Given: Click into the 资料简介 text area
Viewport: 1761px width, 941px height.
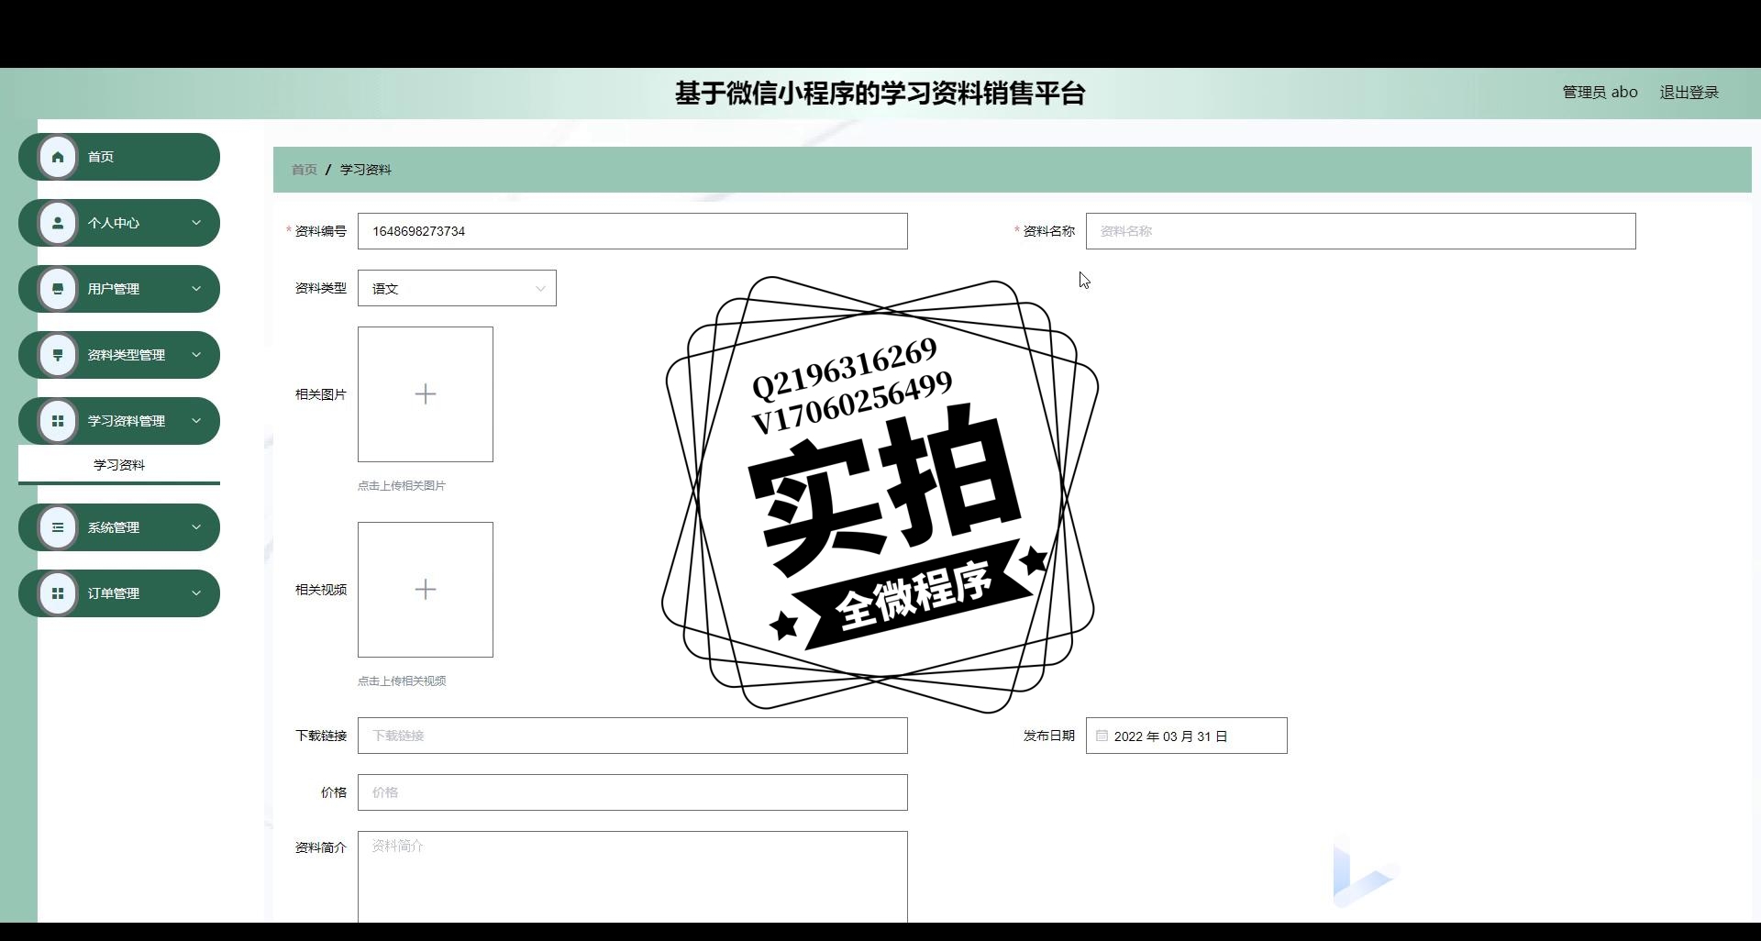Looking at the screenshot, I should pos(633,877).
